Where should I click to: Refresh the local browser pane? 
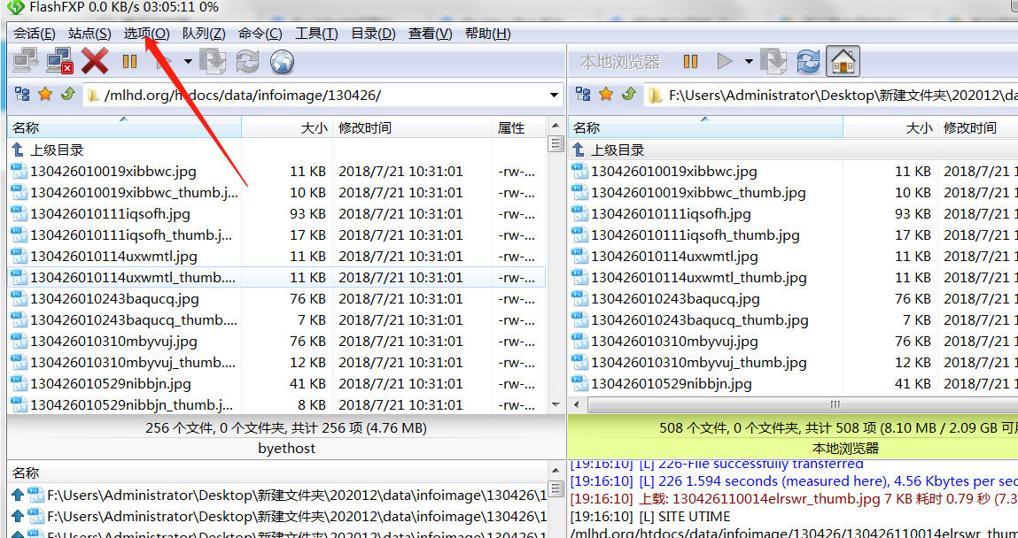click(808, 61)
